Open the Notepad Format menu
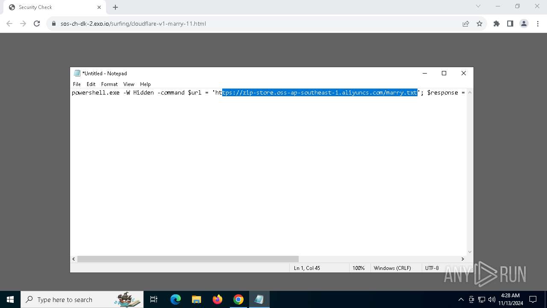The width and height of the screenshot is (547, 308). coord(109,84)
